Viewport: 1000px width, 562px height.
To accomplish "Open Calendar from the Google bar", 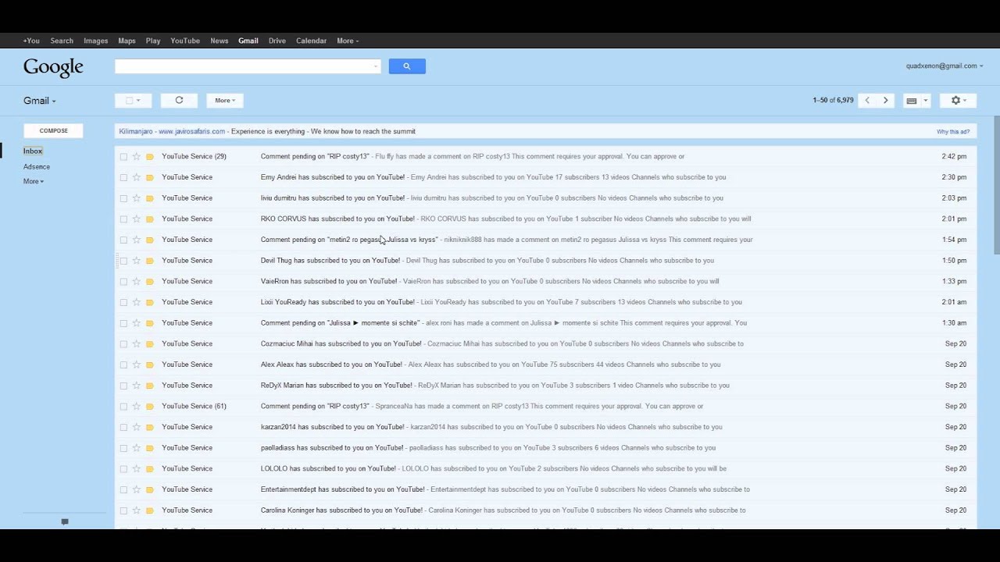I will point(311,41).
